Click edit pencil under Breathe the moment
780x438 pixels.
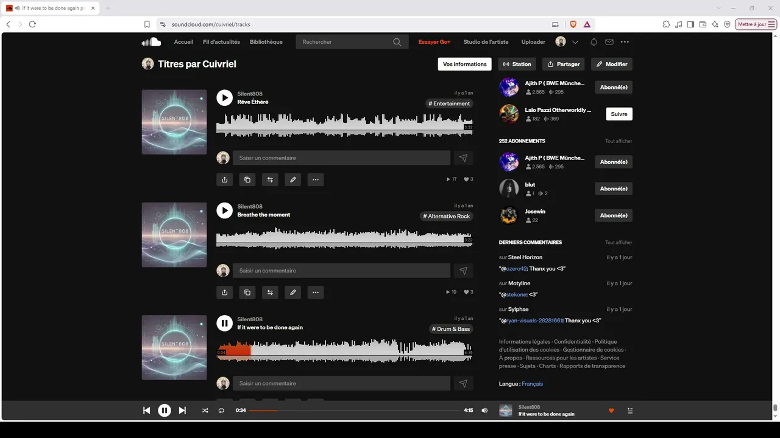click(293, 292)
